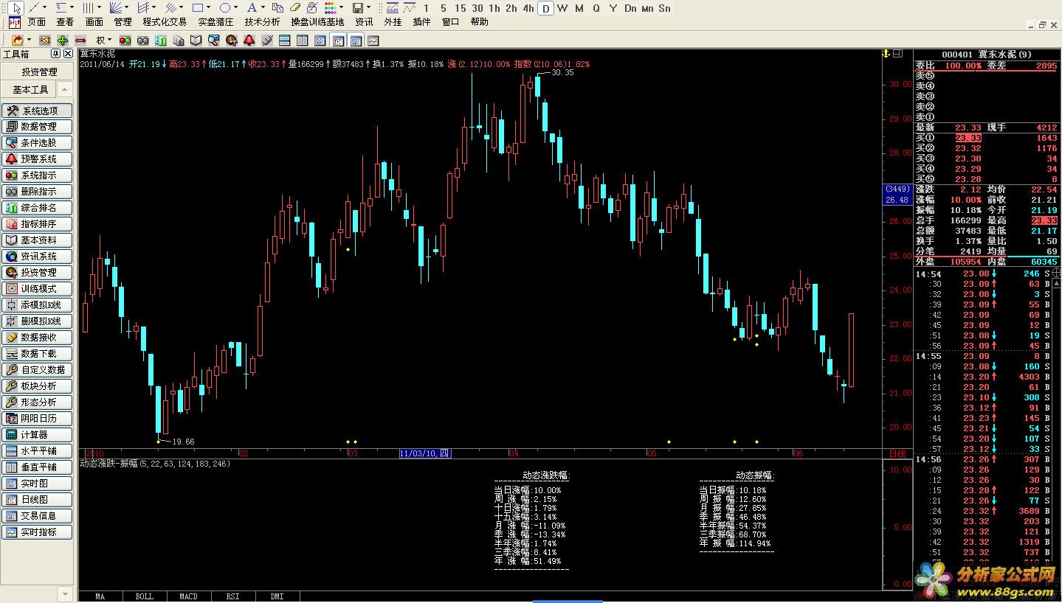Switch chart to 1-minute period

pyautogui.click(x=426, y=8)
